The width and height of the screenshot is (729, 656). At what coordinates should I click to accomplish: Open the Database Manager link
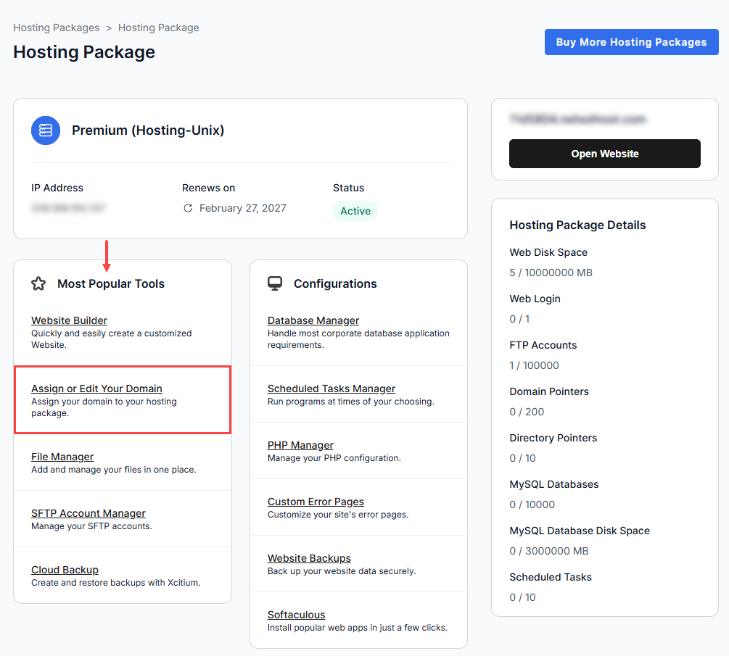click(x=313, y=320)
